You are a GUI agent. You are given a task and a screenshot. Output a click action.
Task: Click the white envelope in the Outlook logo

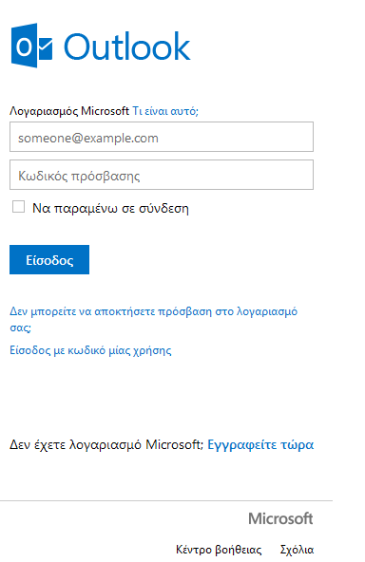pos(46,48)
